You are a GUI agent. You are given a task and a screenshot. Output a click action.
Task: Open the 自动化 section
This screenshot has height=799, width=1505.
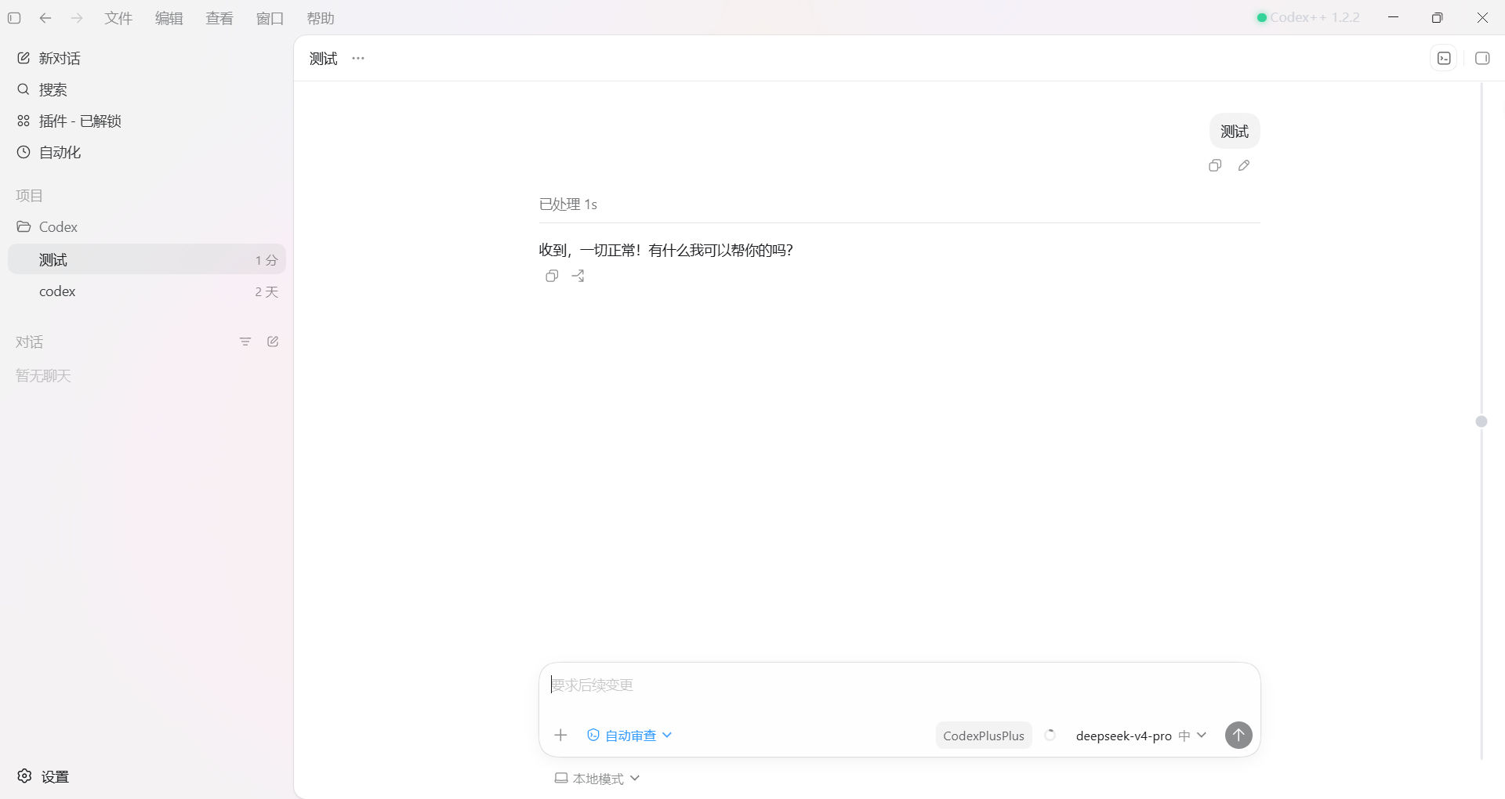pos(147,152)
